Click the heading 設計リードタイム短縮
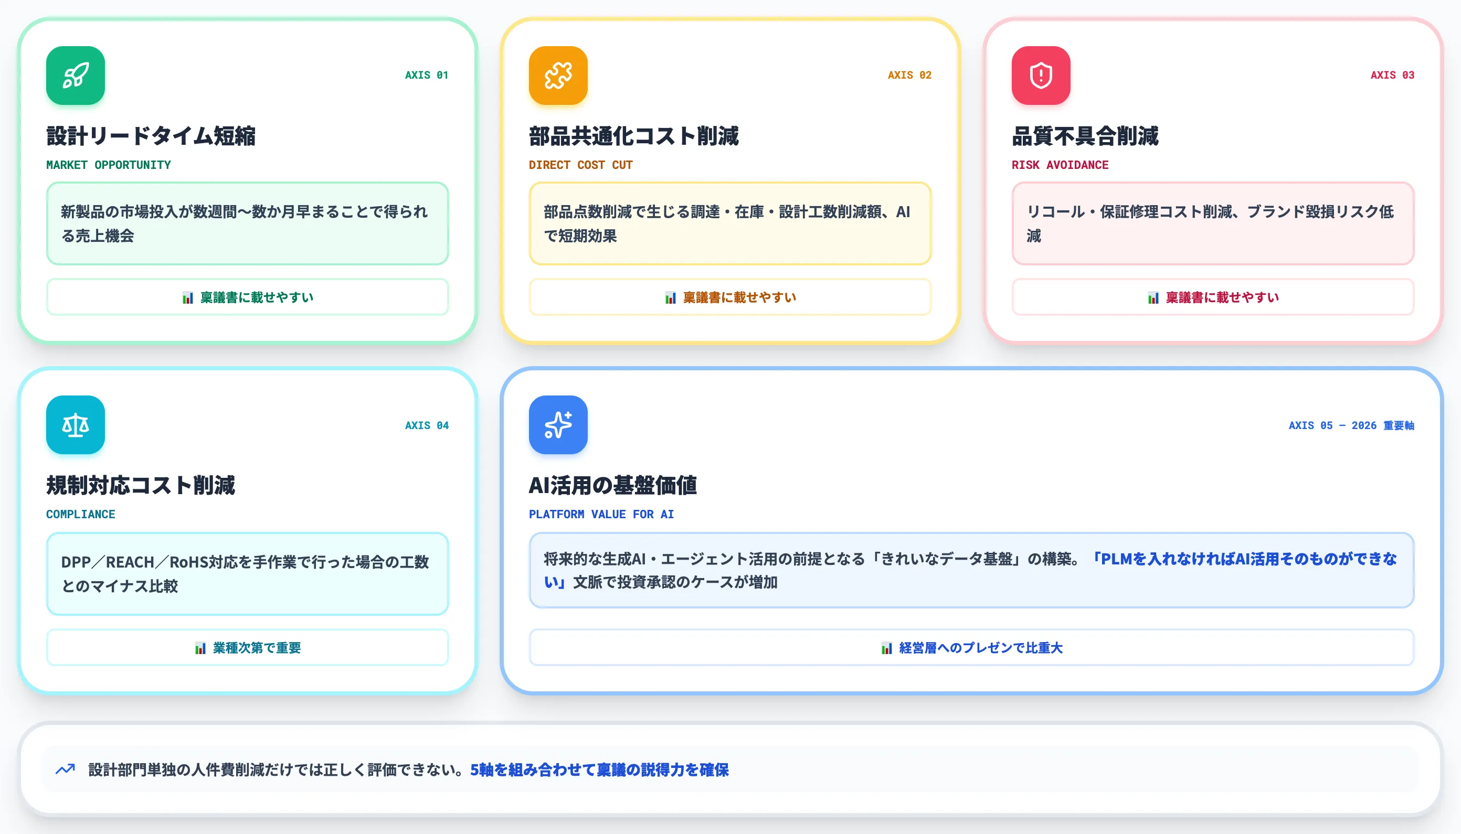The width and height of the screenshot is (1461, 834). pos(151,136)
